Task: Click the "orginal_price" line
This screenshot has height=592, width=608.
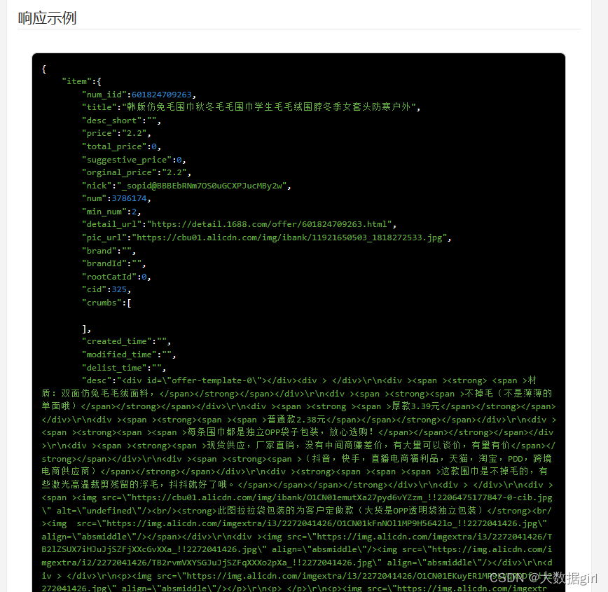Action: coord(137,172)
